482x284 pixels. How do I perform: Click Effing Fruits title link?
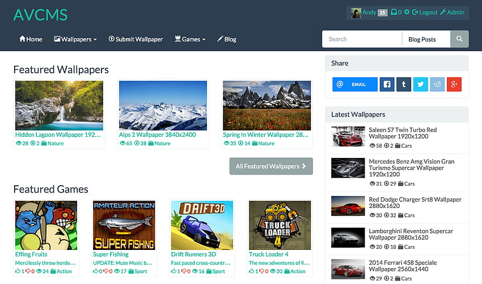tap(31, 254)
